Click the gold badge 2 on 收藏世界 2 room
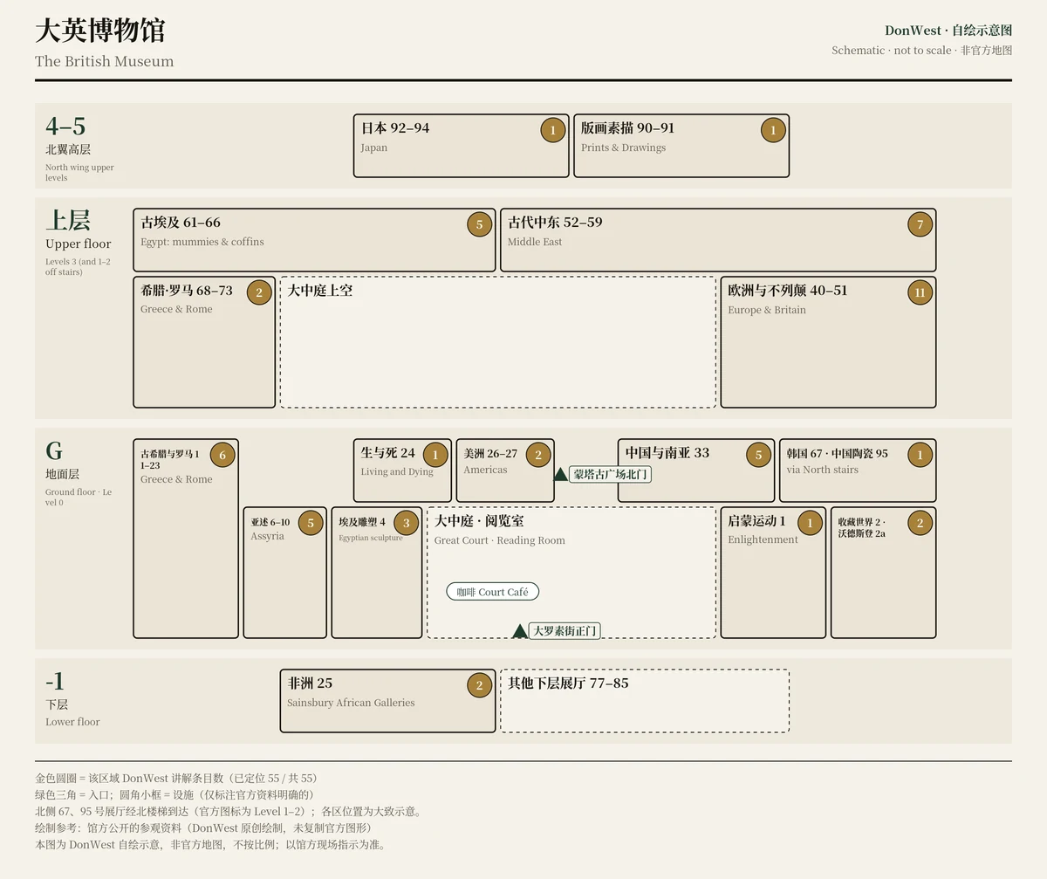The image size is (1047, 879). coord(920,523)
